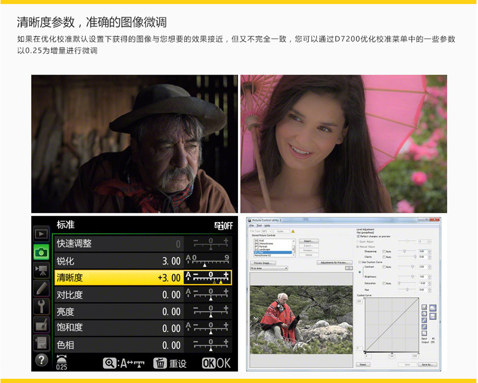Select the Manual Adjust radio button
Image resolution: width=478 pixels, height=383 pixels.
(x=357, y=247)
